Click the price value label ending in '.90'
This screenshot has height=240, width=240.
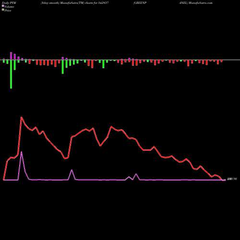click(232, 179)
